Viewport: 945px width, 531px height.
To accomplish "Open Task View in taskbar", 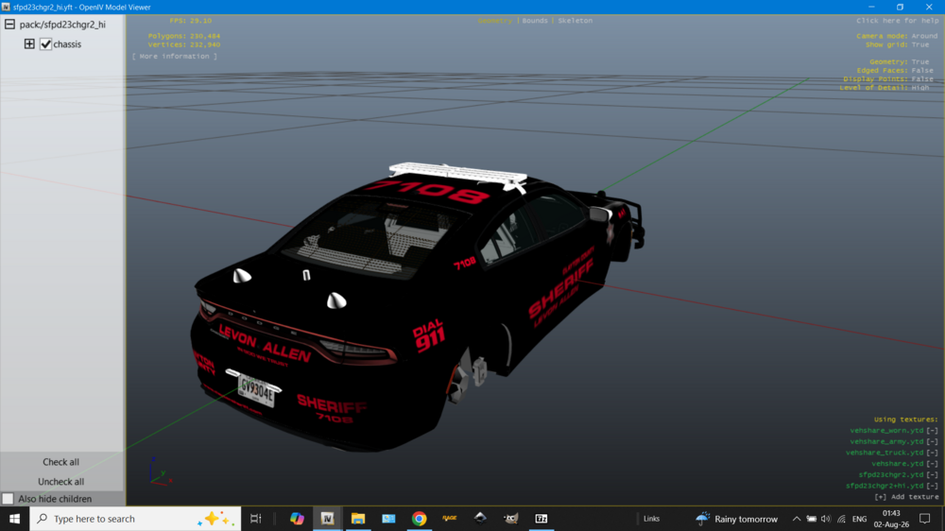I will (x=255, y=519).
